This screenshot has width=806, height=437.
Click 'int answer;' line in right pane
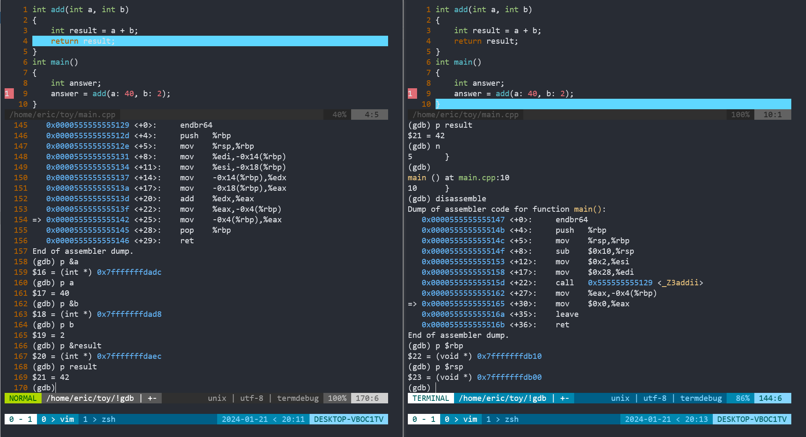click(479, 83)
